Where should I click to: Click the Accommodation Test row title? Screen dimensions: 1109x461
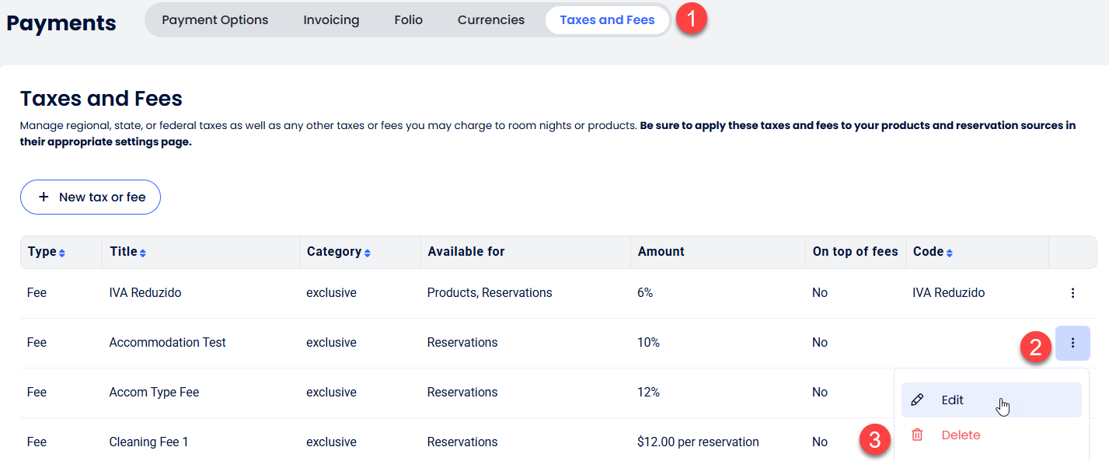click(167, 343)
